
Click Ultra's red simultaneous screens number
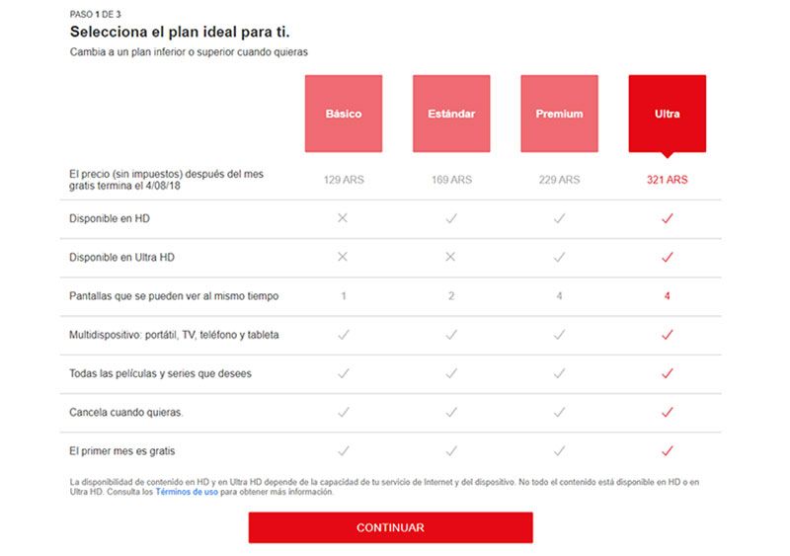(667, 295)
